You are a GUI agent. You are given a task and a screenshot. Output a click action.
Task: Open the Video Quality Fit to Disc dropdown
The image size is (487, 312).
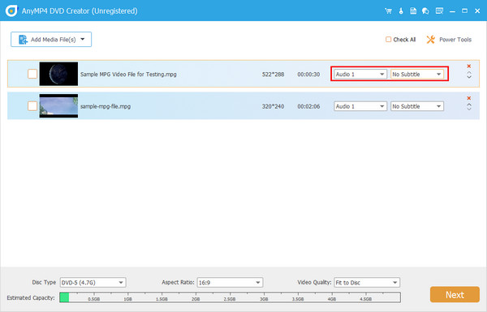pyautogui.click(x=367, y=283)
